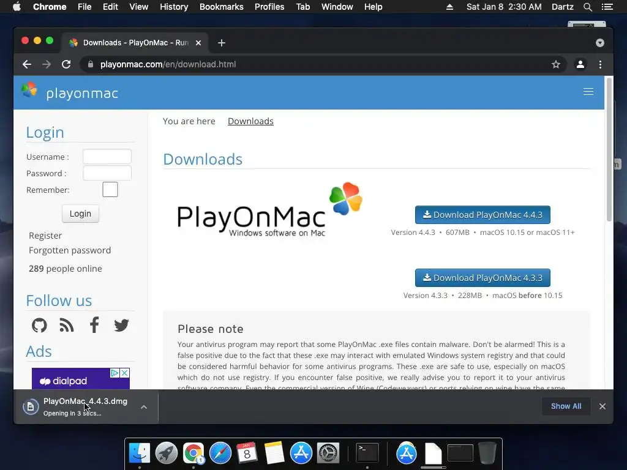The width and height of the screenshot is (627, 470).
Task: Open Finder from the Dock
Action: click(140, 453)
